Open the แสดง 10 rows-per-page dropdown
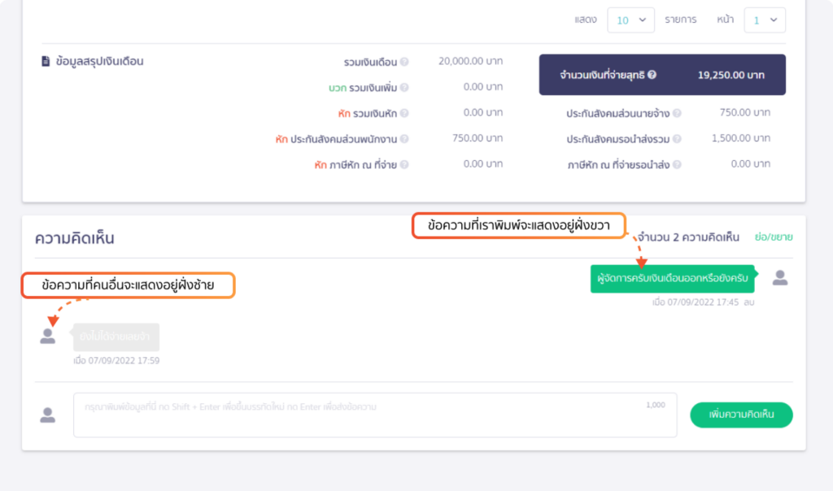Image resolution: width=833 pixels, height=491 pixels. point(630,20)
